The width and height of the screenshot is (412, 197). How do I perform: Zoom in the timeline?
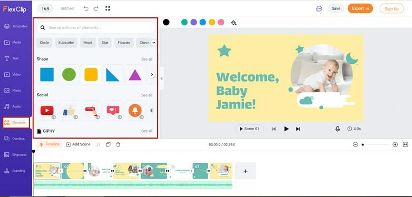tap(395, 145)
